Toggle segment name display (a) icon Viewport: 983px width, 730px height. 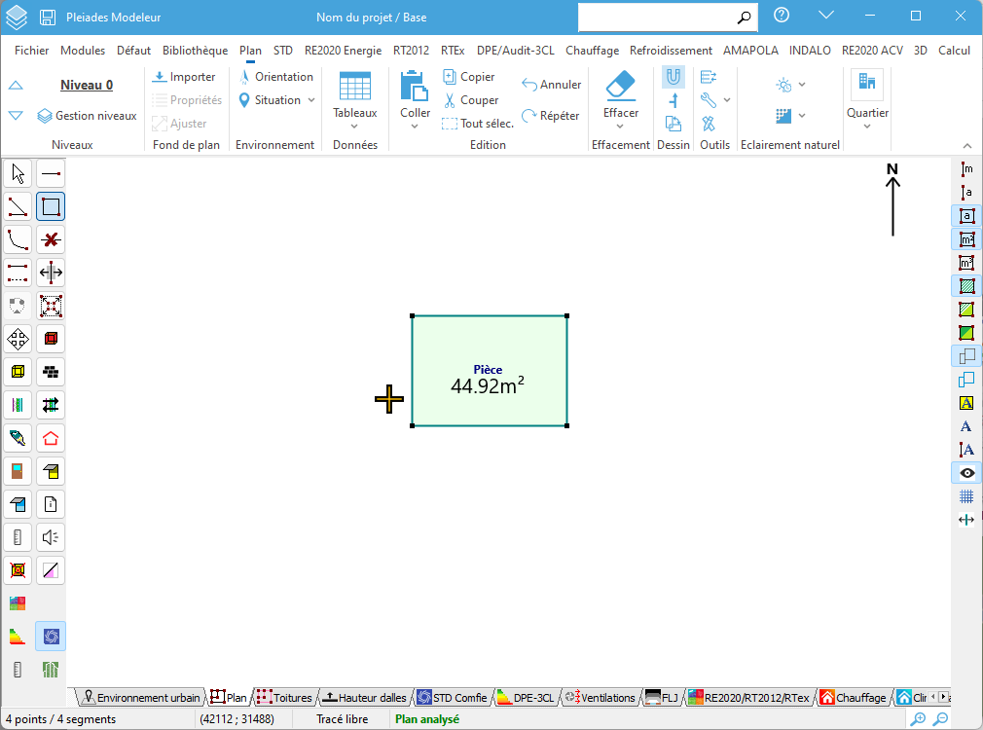point(966,193)
